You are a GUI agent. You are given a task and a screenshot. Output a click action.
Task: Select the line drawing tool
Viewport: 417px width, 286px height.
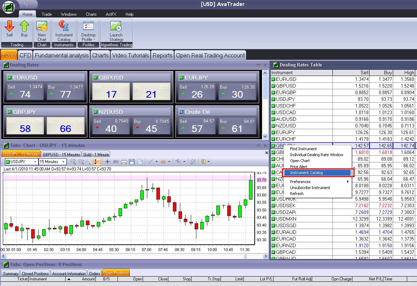[x=150, y=161]
